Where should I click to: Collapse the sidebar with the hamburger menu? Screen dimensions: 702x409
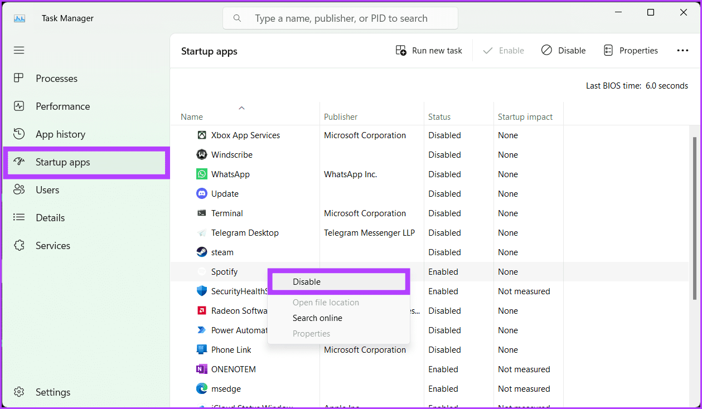18,50
